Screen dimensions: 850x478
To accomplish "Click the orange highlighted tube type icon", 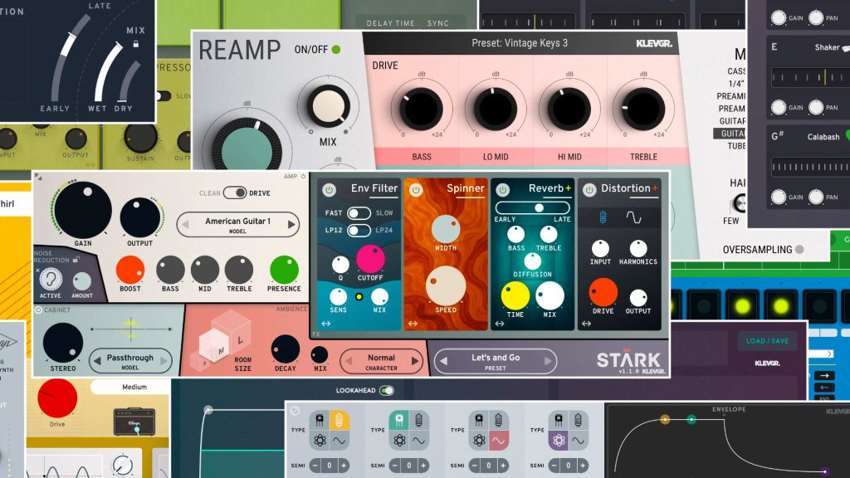I will (x=340, y=420).
